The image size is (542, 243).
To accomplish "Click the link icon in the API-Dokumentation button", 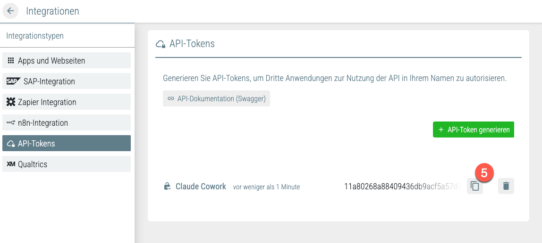I will point(171,98).
